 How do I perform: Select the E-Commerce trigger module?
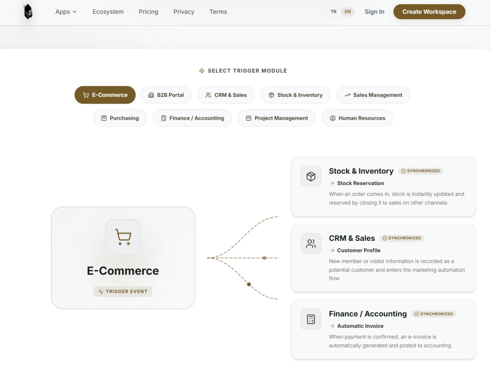pos(105,95)
